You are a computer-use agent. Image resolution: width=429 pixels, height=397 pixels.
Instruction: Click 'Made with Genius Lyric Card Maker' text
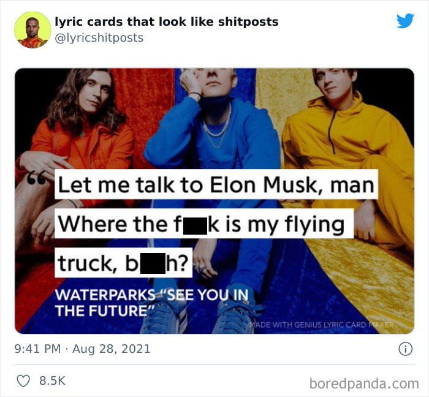[322, 325]
